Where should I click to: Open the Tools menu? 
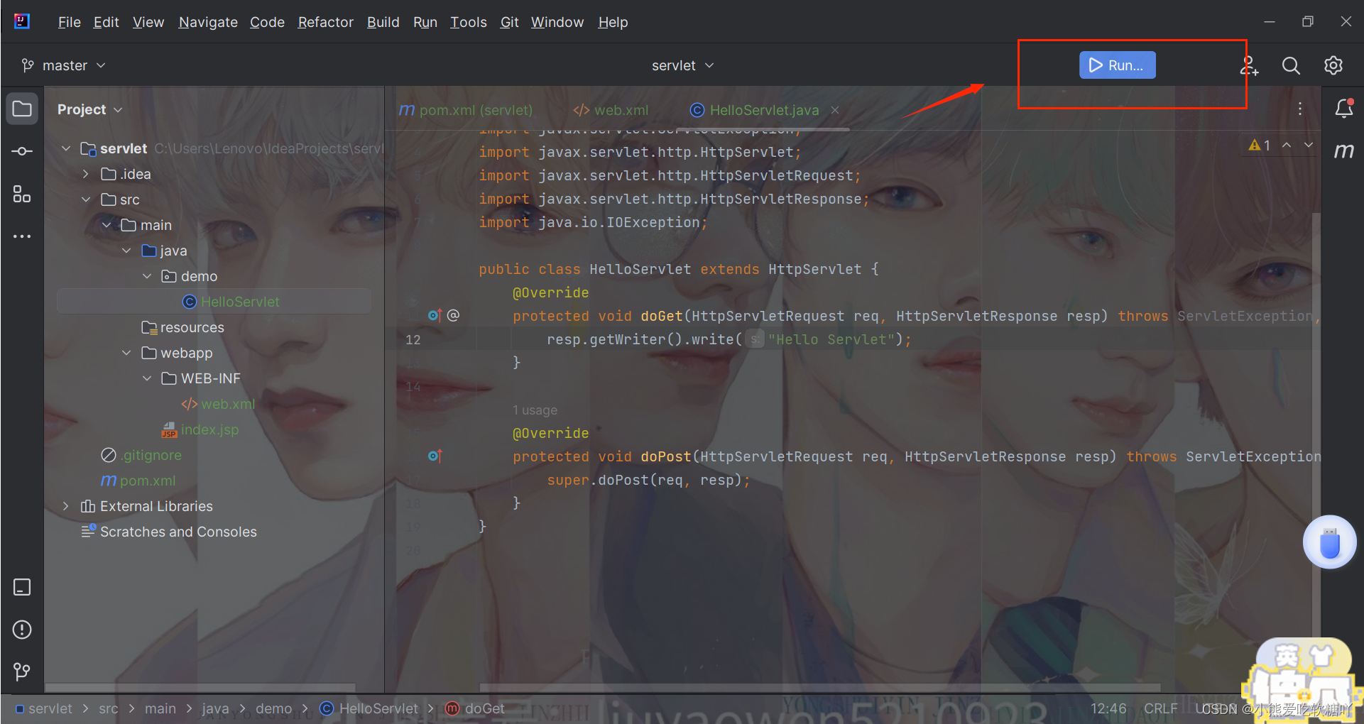pos(468,22)
